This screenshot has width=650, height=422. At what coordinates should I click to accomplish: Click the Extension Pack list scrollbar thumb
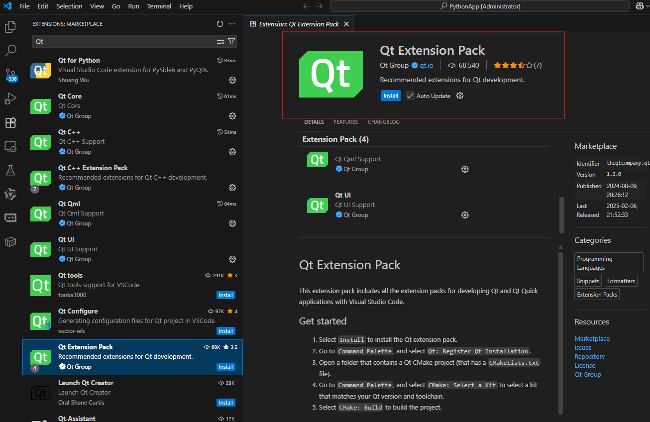(562, 215)
